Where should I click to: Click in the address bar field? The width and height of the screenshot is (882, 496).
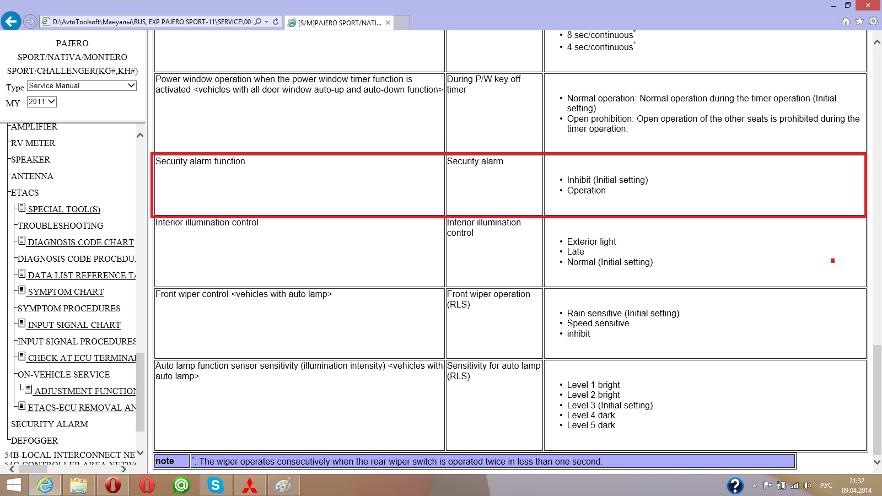pos(152,22)
